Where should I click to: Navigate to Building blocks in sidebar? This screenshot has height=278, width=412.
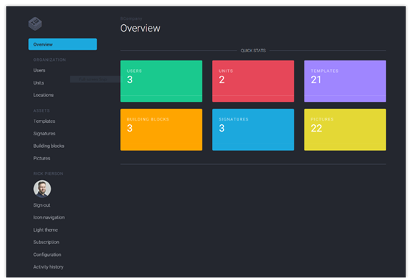pyautogui.click(x=49, y=146)
